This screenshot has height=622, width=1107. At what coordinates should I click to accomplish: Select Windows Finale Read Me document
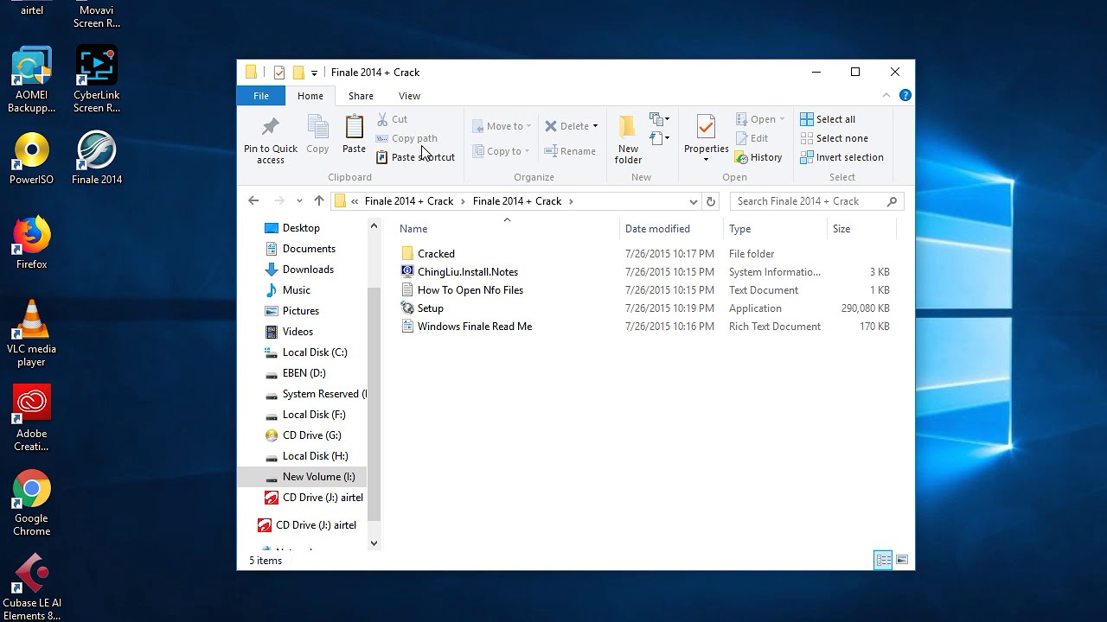pos(475,327)
